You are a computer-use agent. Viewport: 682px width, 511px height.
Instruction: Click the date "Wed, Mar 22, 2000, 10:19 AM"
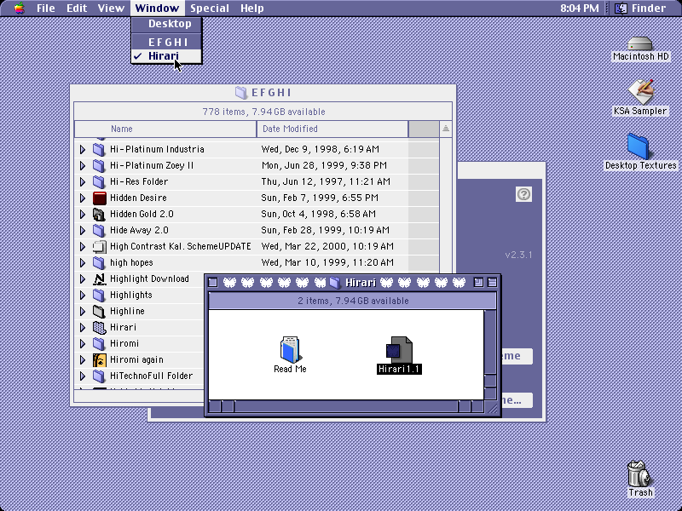coord(327,246)
